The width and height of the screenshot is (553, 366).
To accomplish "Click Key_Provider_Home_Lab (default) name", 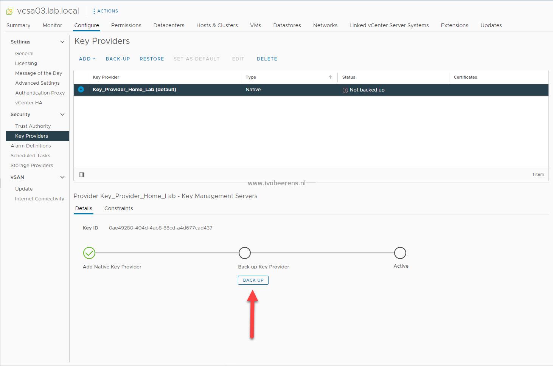I will (x=135, y=90).
